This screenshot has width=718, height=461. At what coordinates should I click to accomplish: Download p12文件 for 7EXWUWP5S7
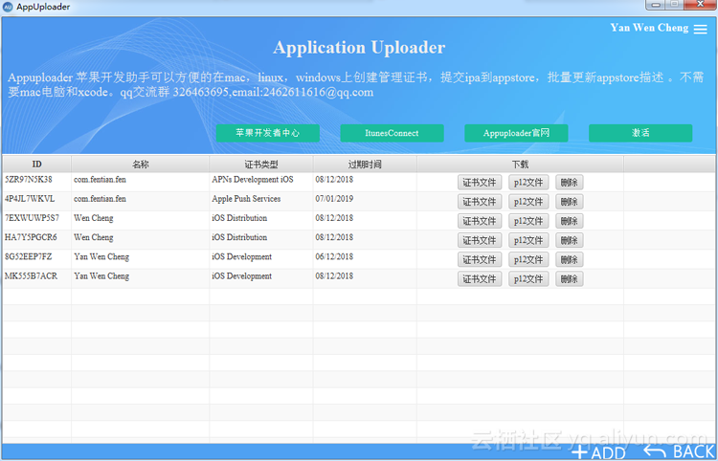[x=528, y=221]
